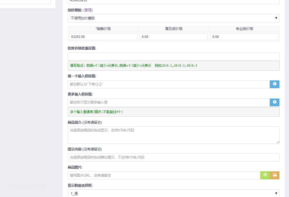Click the info icon beside 更多输入框标题 field
Viewport: 289px width, 197px height.
click(x=275, y=102)
